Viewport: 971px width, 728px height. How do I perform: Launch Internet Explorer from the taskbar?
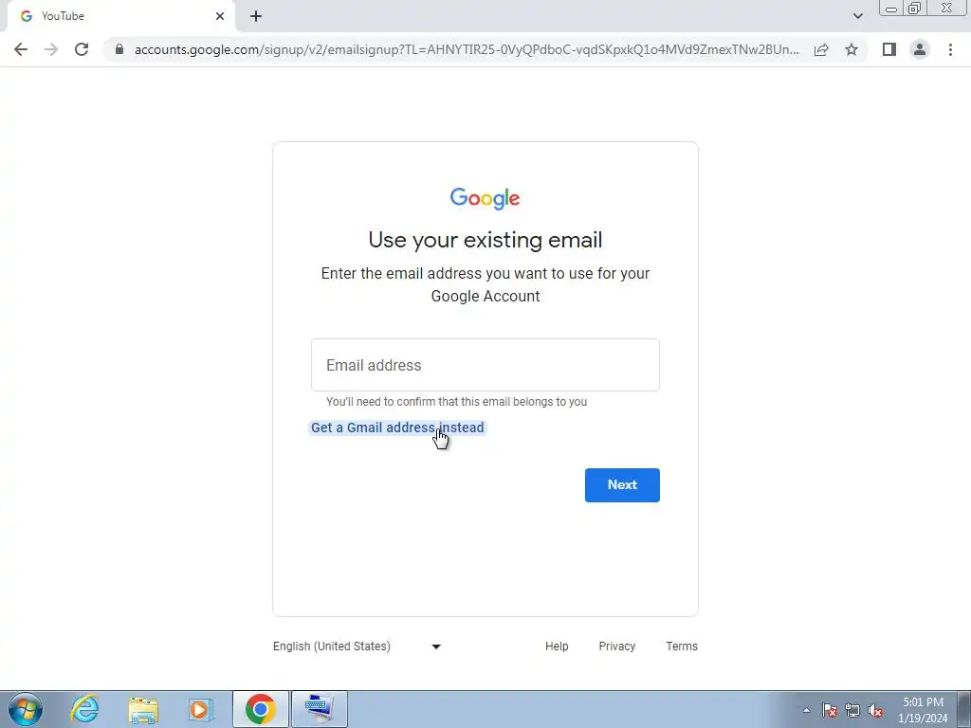pyautogui.click(x=84, y=709)
